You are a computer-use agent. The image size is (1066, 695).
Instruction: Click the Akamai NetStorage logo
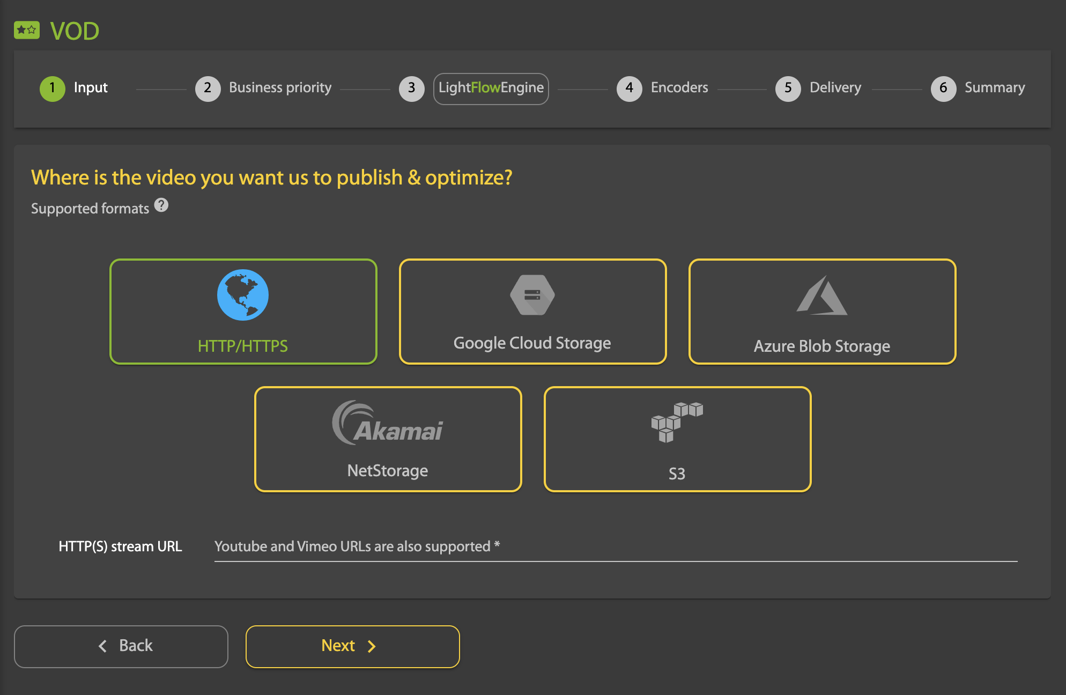click(388, 423)
